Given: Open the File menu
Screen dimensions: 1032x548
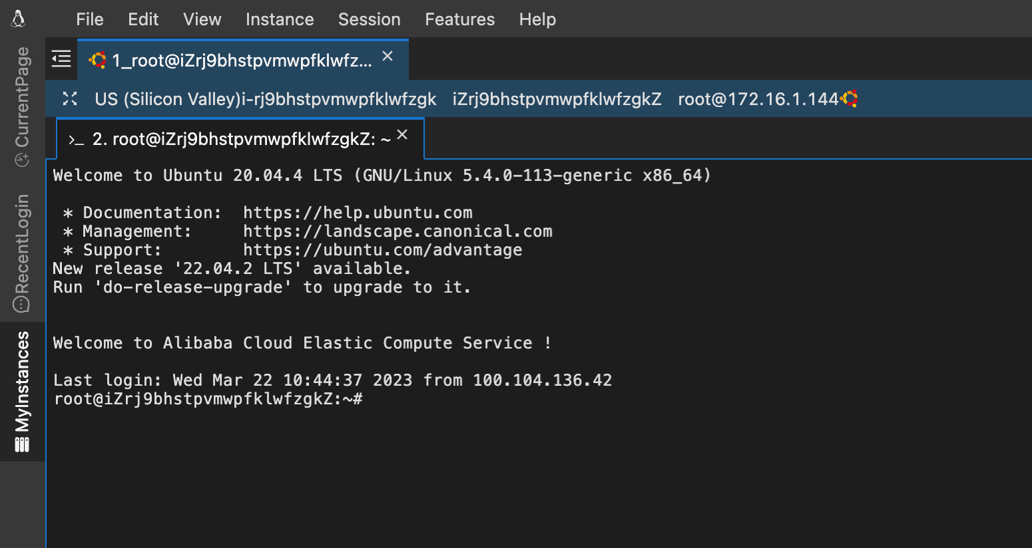Looking at the screenshot, I should tap(90, 19).
